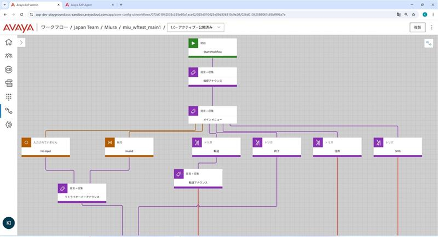Close the Avaya AXP Admin tab
Screen dimensions: 438x237
coord(58,5)
